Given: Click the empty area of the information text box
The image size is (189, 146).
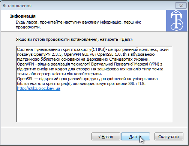Looking at the screenshot, I should coord(94,106).
